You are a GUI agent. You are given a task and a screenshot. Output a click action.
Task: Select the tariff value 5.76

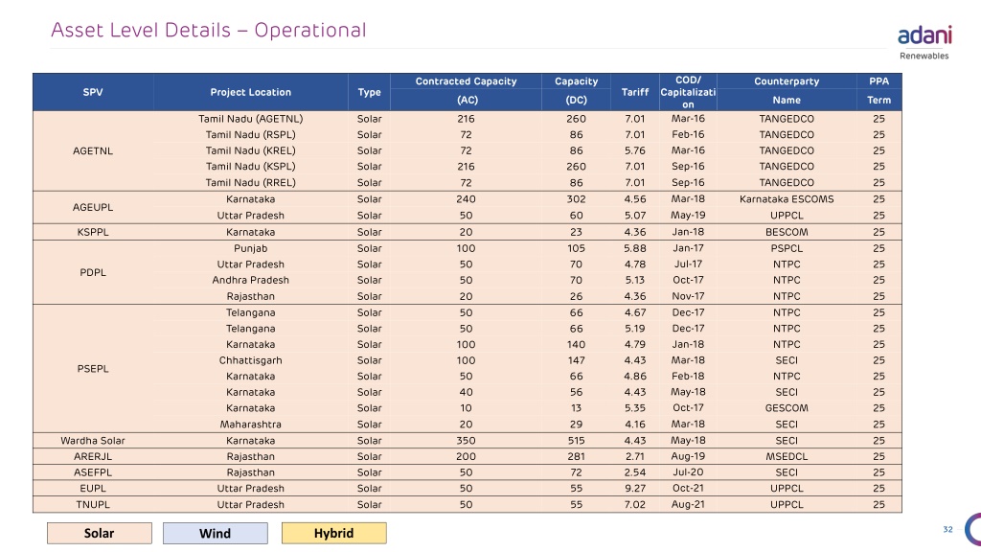[x=634, y=150]
